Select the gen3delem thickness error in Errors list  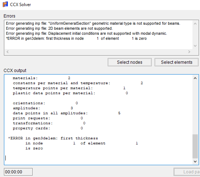[x=76, y=38]
